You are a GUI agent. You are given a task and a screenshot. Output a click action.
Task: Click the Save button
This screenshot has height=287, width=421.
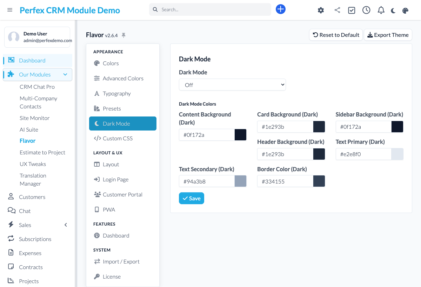tap(192, 198)
